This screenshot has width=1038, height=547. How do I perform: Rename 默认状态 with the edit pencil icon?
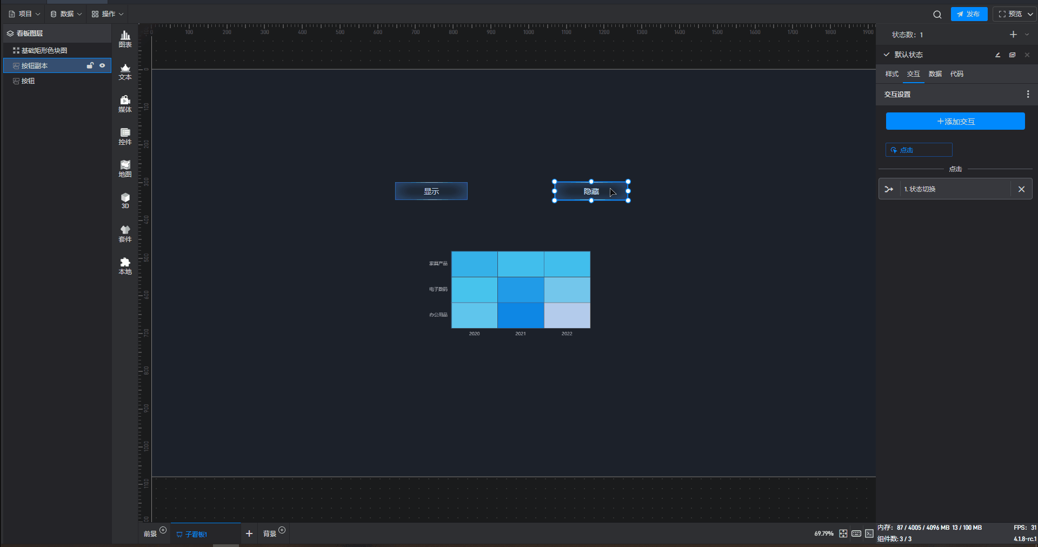(997, 55)
